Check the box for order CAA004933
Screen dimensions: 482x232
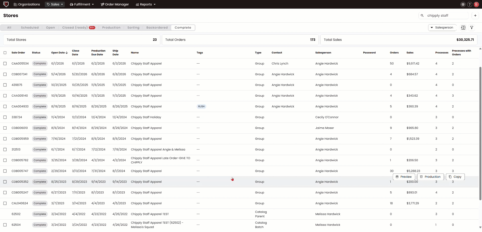point(5,106)
